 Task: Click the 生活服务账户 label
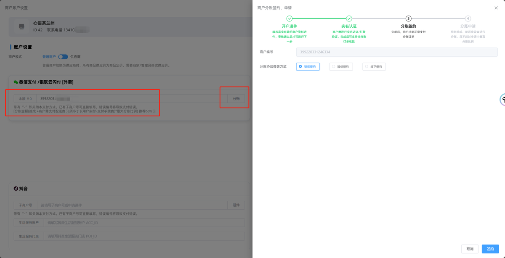coord(29,223)
